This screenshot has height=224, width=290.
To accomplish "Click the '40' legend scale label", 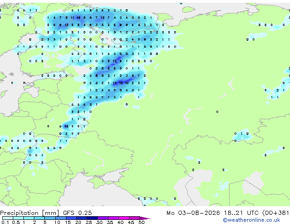I will [x=120, y=222].
